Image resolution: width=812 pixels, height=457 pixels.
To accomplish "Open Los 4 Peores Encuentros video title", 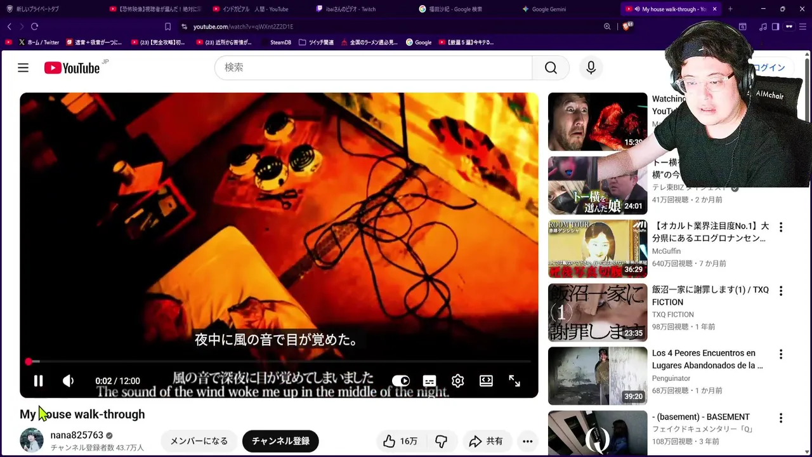I will (707, 359).
